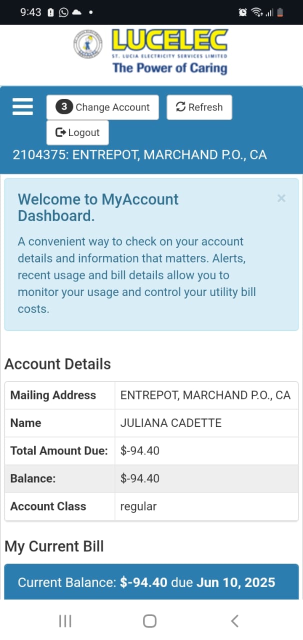Tap the battery indicator in status bar

coord(280,12)
